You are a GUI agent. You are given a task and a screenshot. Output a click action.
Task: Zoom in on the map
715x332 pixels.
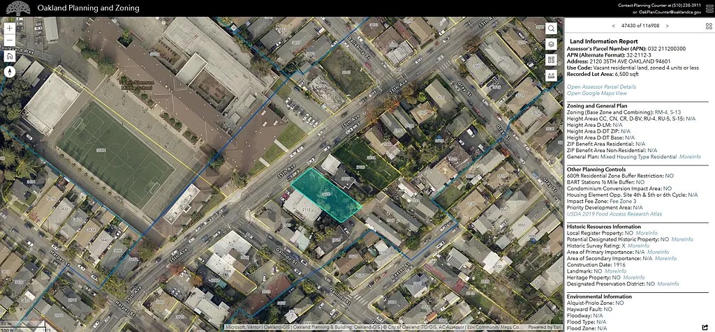pos(10,28)
